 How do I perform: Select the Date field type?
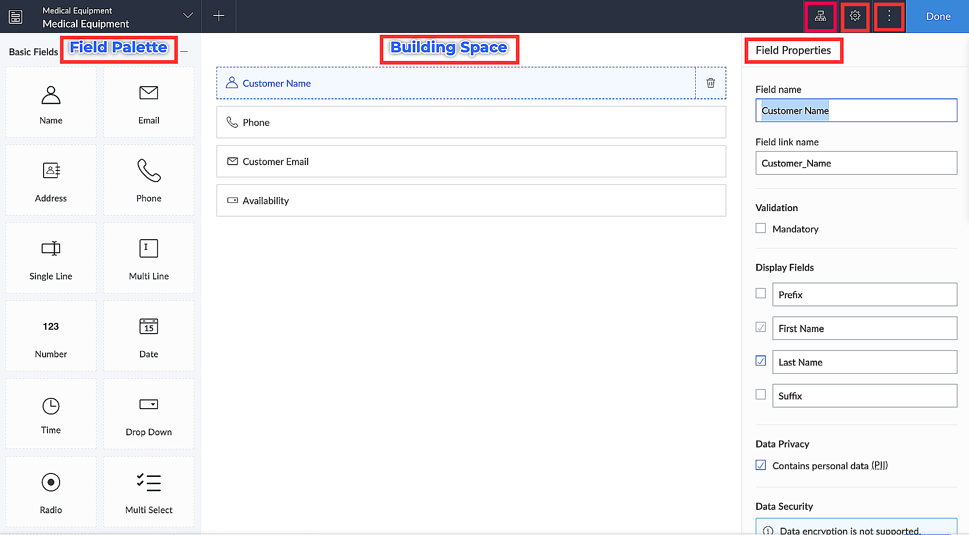click(149, 336)
